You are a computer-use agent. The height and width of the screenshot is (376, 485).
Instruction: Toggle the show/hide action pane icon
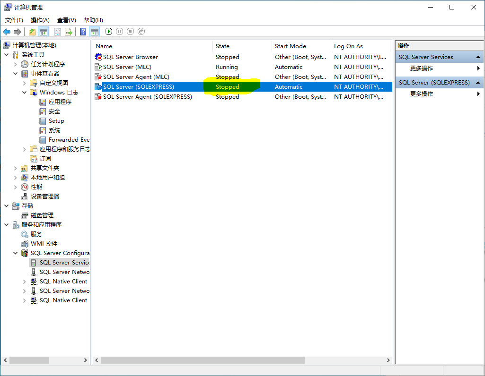pyautogui.click(x=94, y=32)
